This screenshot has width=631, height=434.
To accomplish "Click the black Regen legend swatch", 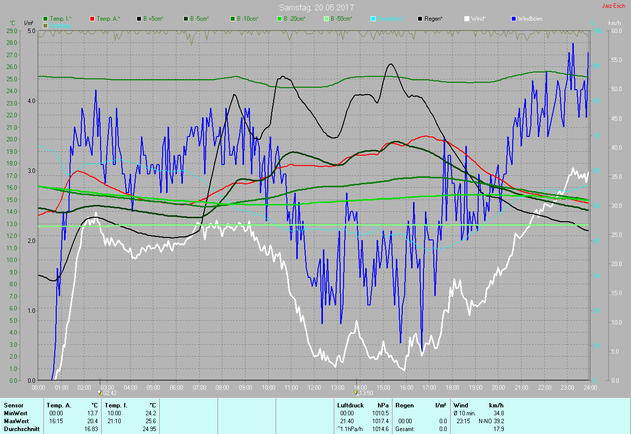I will point(420,19).
